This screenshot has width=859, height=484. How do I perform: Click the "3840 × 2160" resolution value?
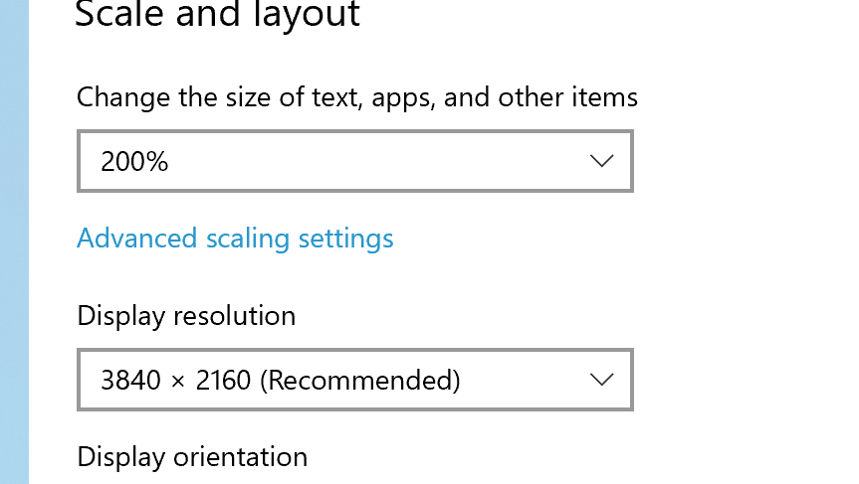pos(176,380)
